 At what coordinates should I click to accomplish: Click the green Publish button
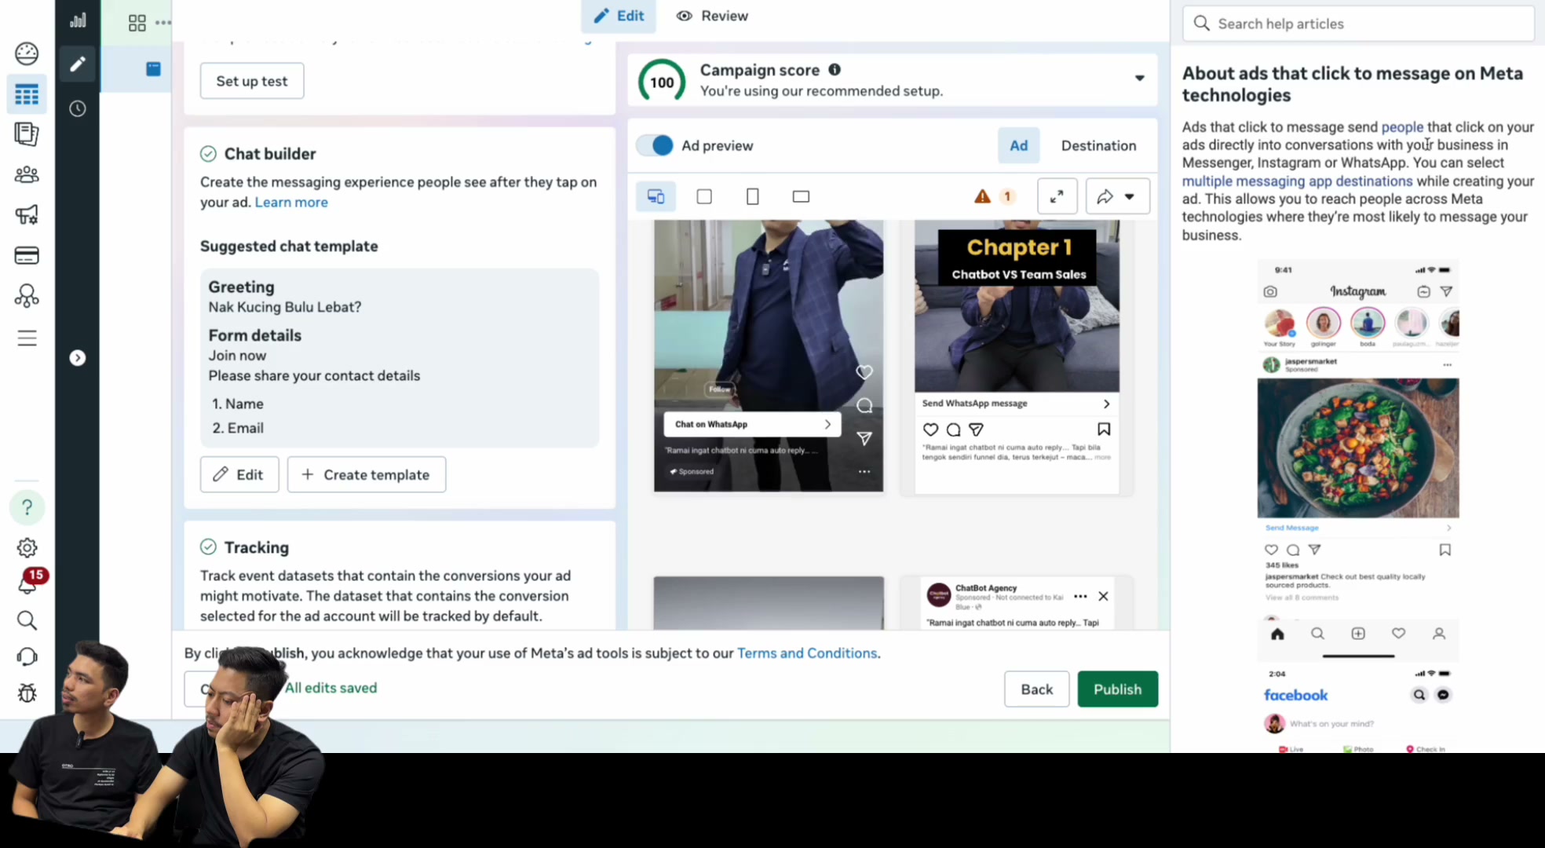1117,689
